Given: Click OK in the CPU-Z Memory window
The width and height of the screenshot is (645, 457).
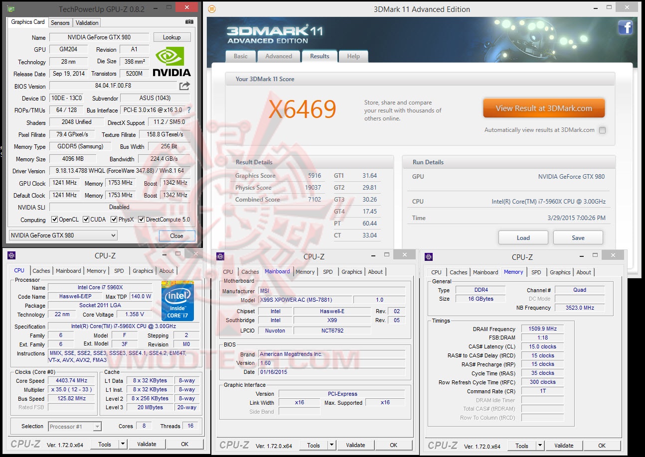Looking at the screenshot, I should (x=602, y=446).
